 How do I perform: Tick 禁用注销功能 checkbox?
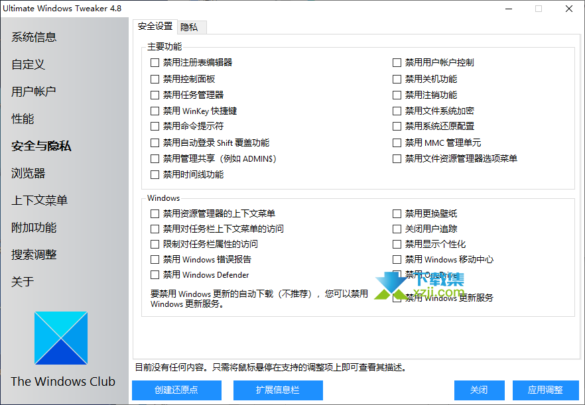click(x=397, y=95)
